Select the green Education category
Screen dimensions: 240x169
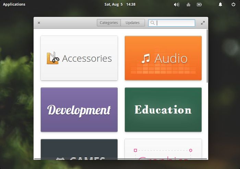(x=163, y=110)
